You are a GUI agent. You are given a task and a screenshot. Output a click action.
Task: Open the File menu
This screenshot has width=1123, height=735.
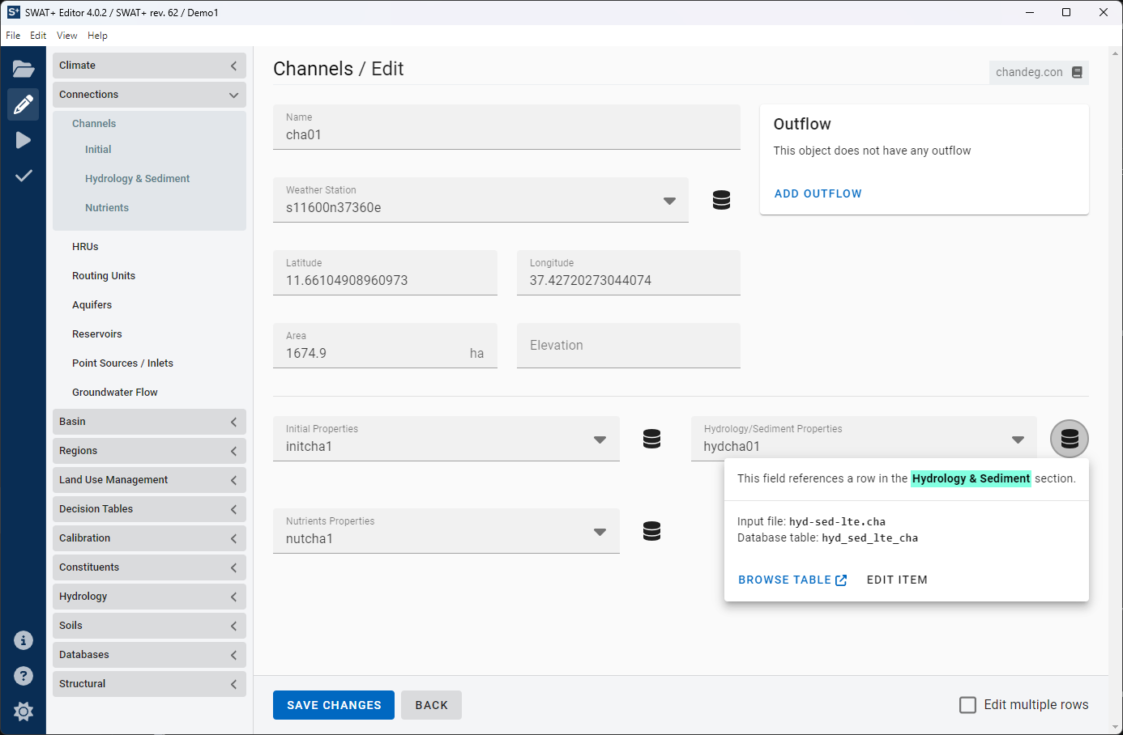coord(13,36)
